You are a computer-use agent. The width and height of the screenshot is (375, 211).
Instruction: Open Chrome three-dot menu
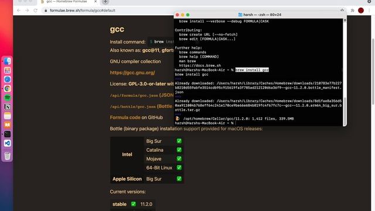point(369,11)
